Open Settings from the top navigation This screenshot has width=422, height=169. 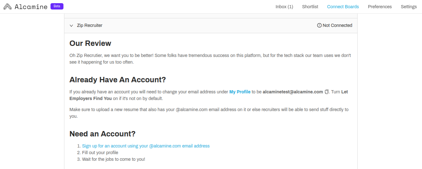pyautogui.click(x=408, y=7)
